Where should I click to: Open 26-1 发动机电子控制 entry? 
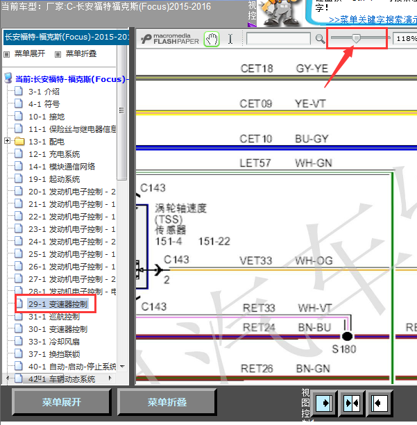tap(72, 267)
